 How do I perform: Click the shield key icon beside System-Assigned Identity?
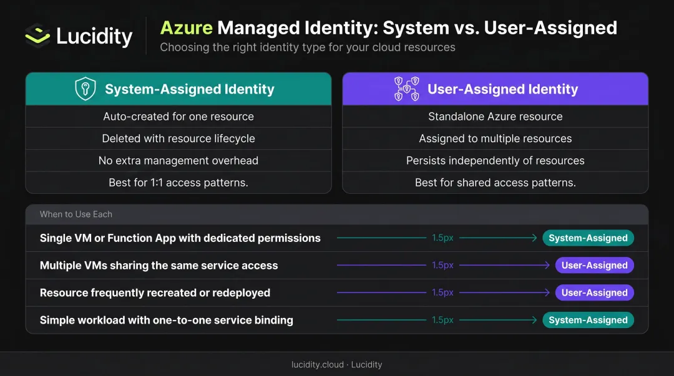85,89
